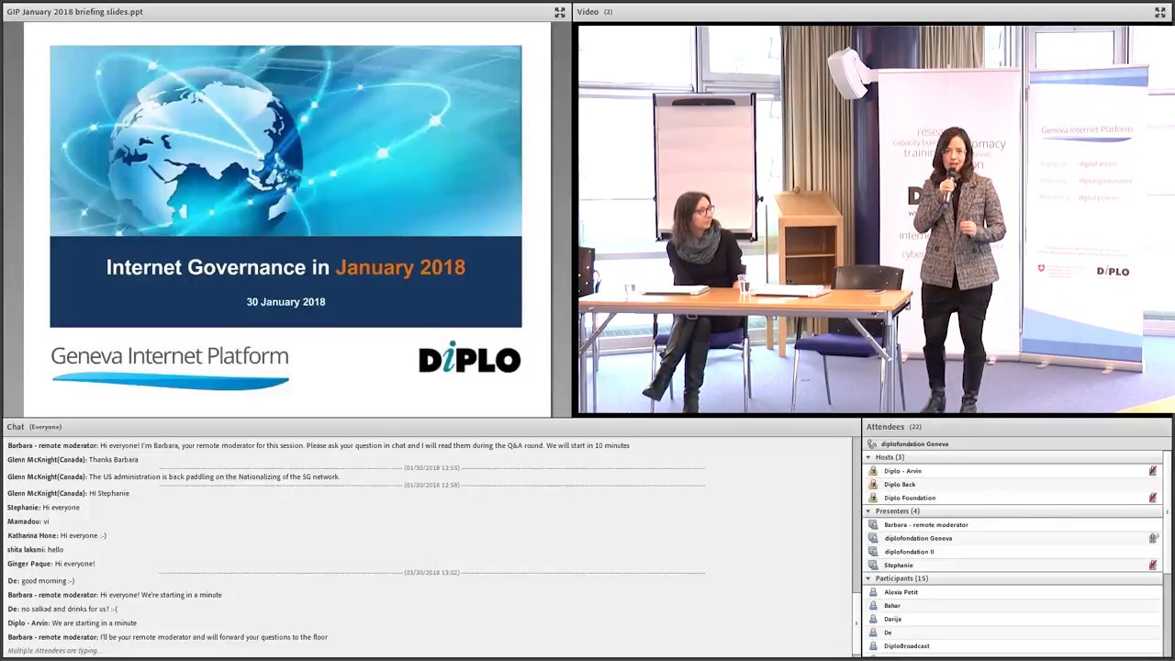Click Mamadou's chat message
The image size is (1175, 661).
tap(28, 521)
